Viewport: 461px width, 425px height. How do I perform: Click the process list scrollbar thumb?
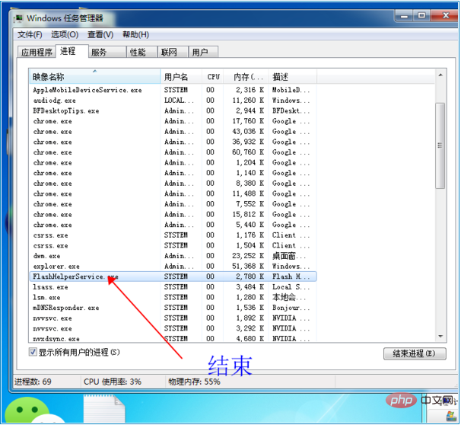click(440, 145)
